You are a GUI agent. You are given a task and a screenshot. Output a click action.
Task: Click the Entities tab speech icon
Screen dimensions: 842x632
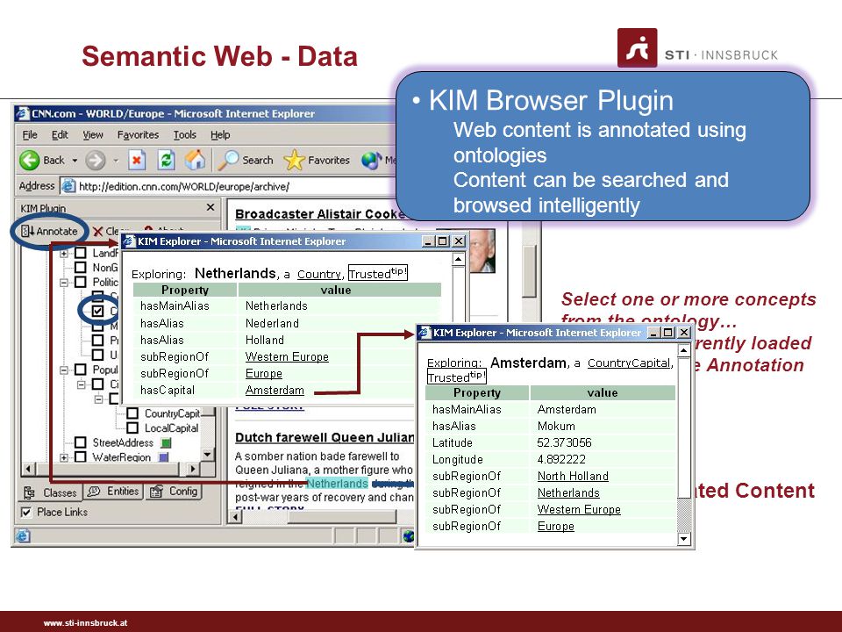click(x=94, y=492)
